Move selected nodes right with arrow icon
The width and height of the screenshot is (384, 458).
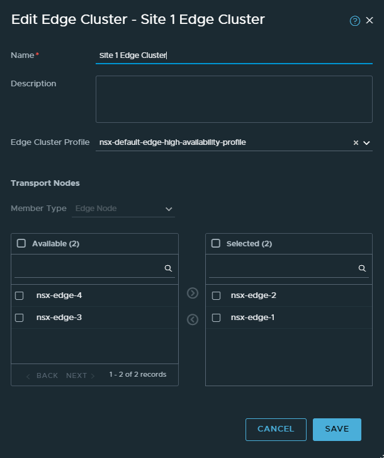[193, 293]
